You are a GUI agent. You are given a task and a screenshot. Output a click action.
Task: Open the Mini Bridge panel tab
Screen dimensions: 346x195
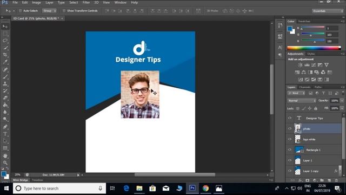21,180
